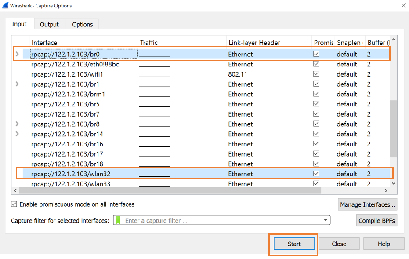Toggle promiscuous checkbox for the wlan32 interface
Screen dimensions: 409x259
[x=316, y=174]
